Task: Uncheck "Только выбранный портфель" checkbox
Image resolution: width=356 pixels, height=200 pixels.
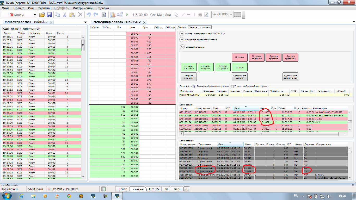Action: (x=194, y=86)
